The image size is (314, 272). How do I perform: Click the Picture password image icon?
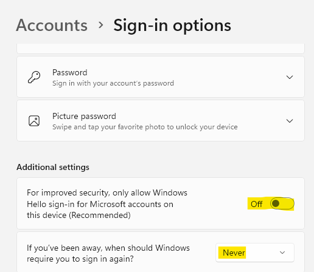coord(34,121)
